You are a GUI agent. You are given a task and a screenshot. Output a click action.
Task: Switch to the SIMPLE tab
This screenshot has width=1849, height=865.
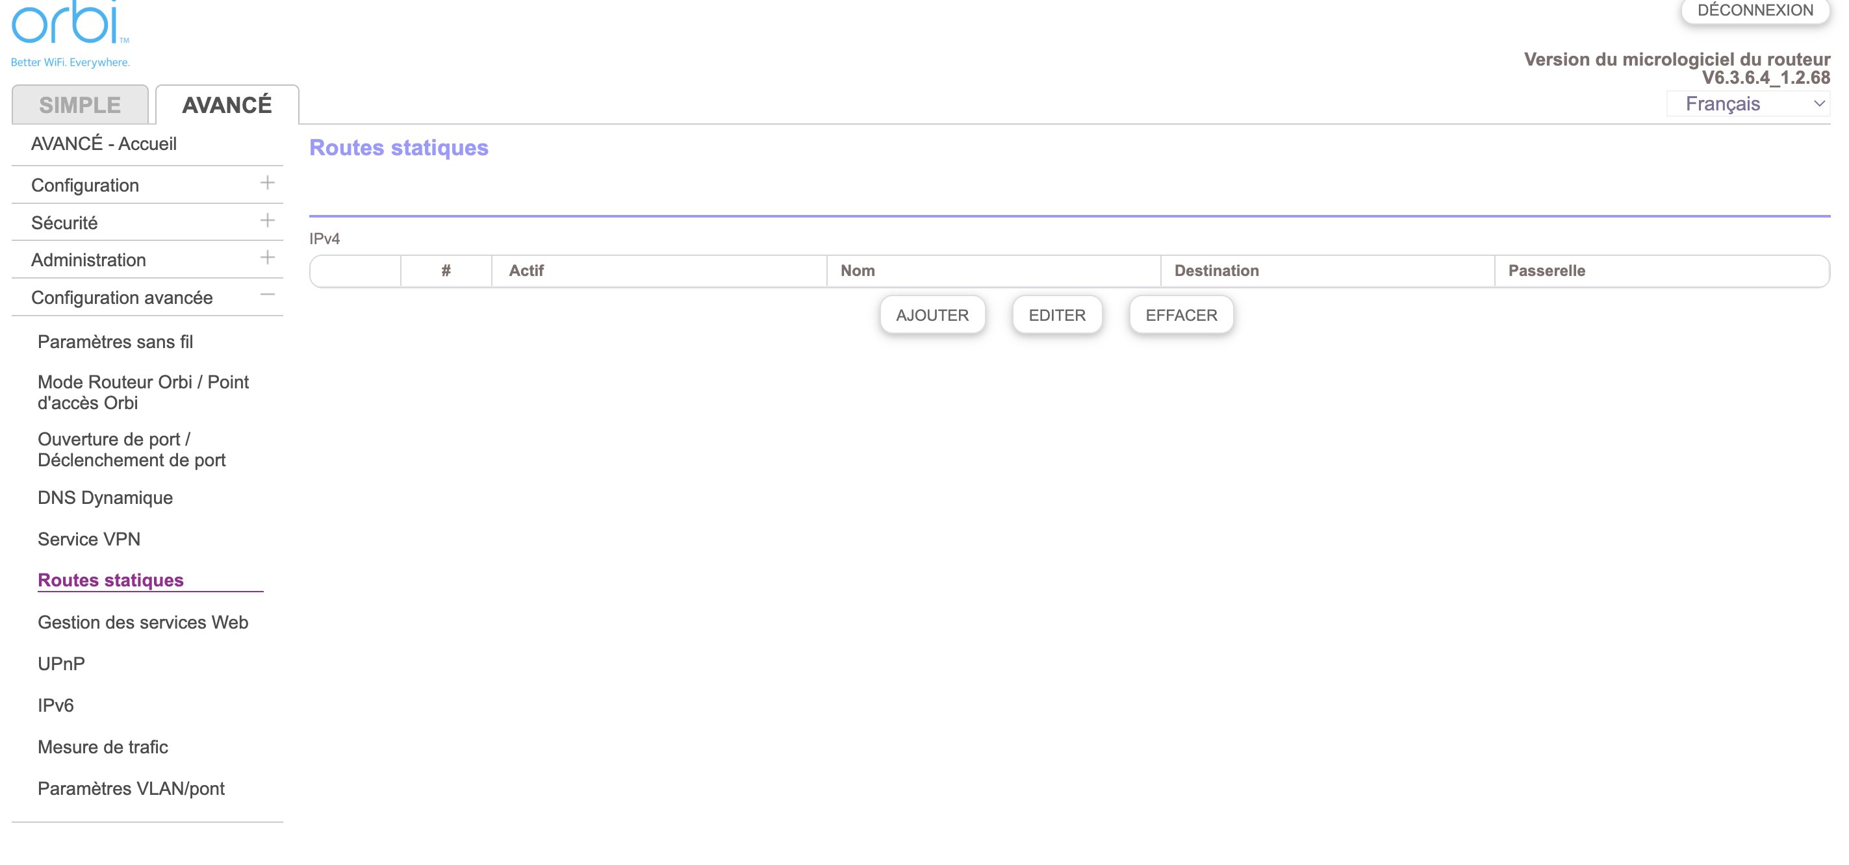coord(79,104)
